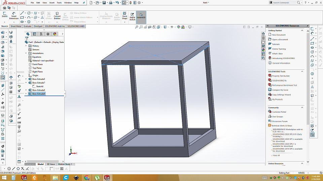Viewport: 323px width, 181px height.
Task: Click the feature tree filter field
Action: click(44, 38)
